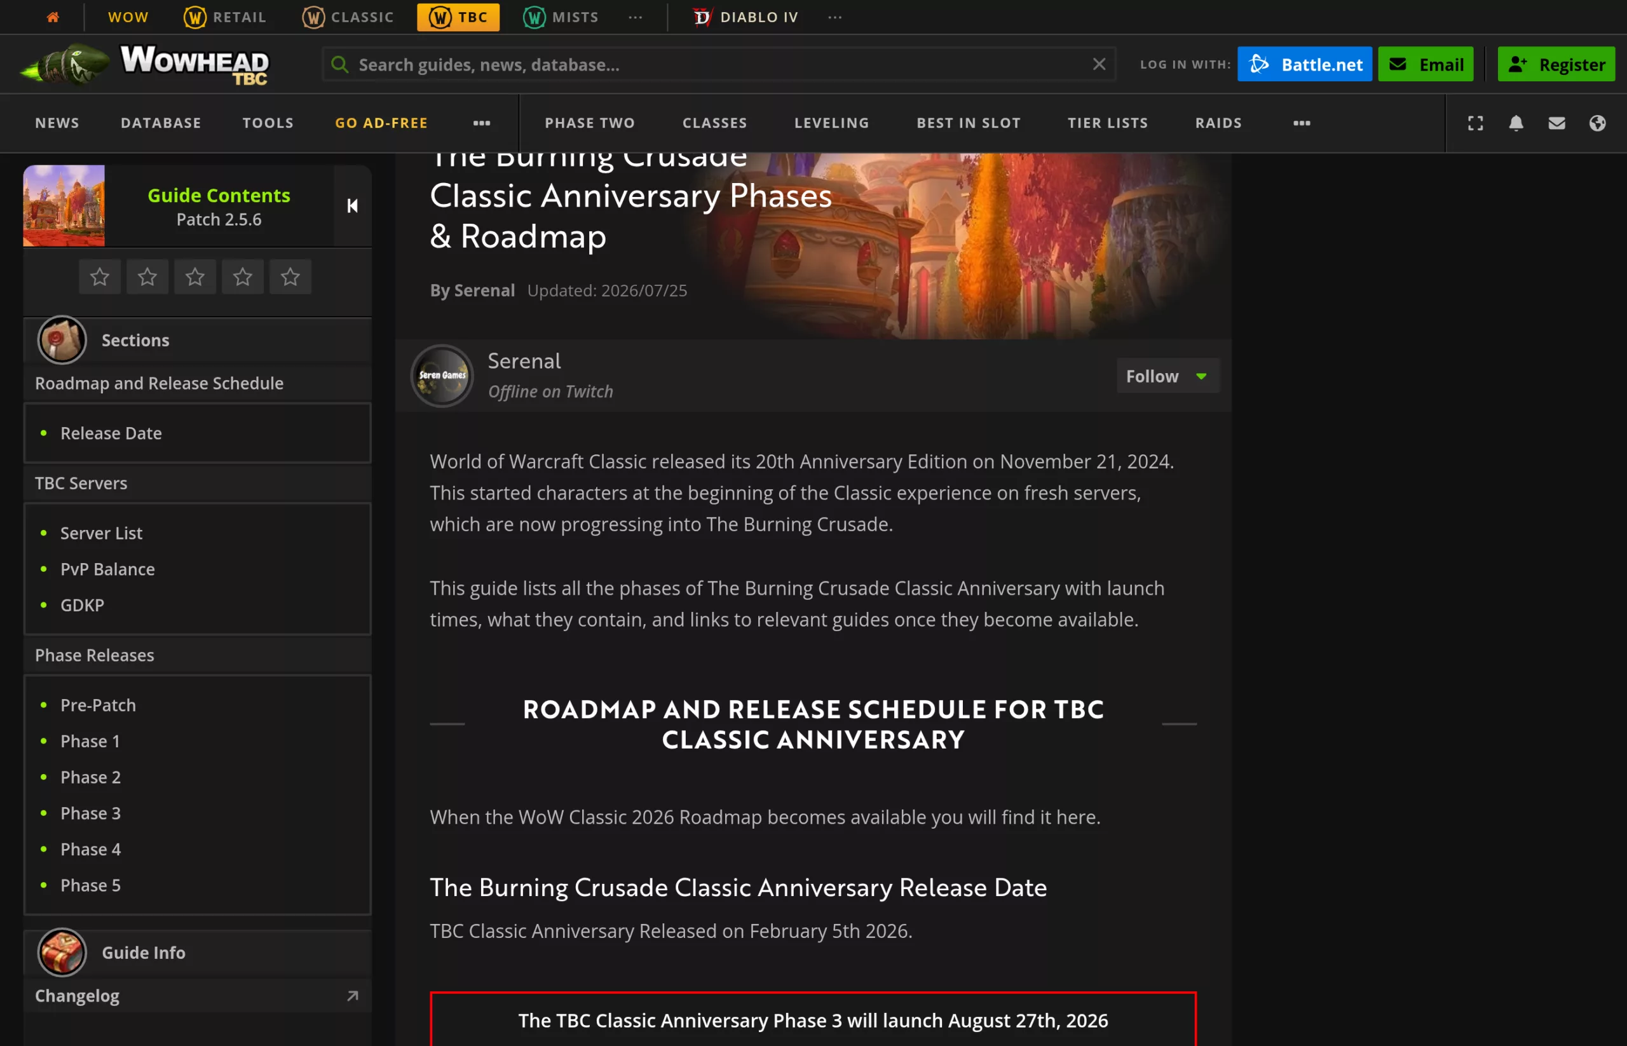Focus the search guides, news, database field

tap(719, 65)
